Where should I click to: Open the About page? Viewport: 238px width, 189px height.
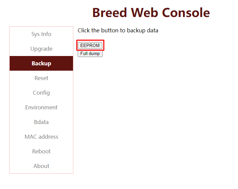point(41,166)
